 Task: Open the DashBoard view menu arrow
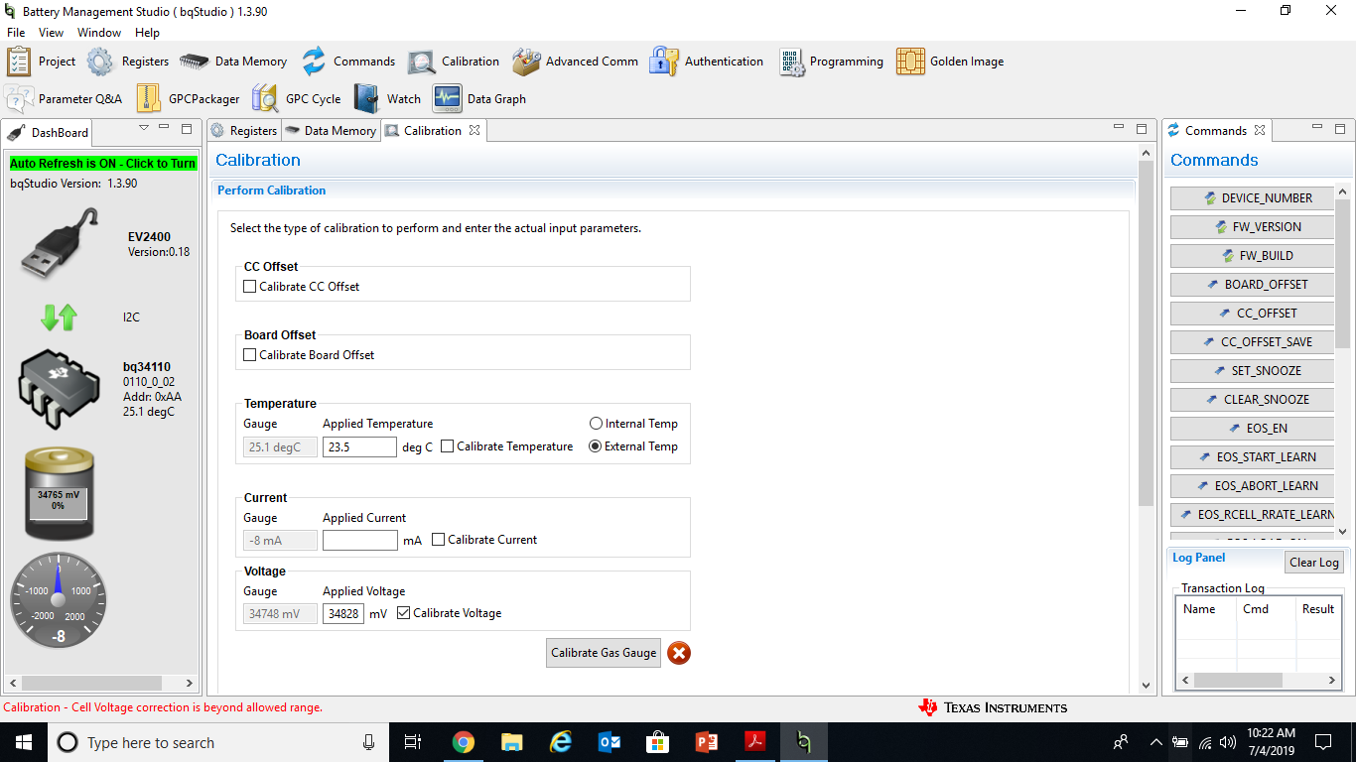click(144, 128)
